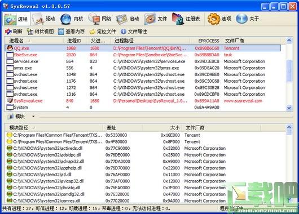Open 文件属性 (File properties)
Image resolution: width=299 pixels, height=214 pixels.
tap(134, 32)
